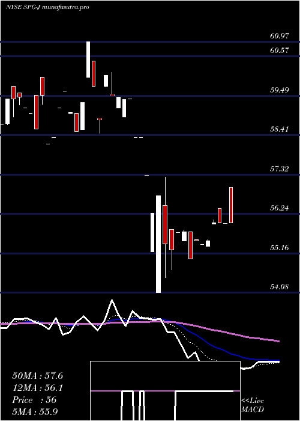Viewport: 300px width, 421px height.
Task: Click the tallest white candlestick reaching 54.08
Action: tap(158, 244)
